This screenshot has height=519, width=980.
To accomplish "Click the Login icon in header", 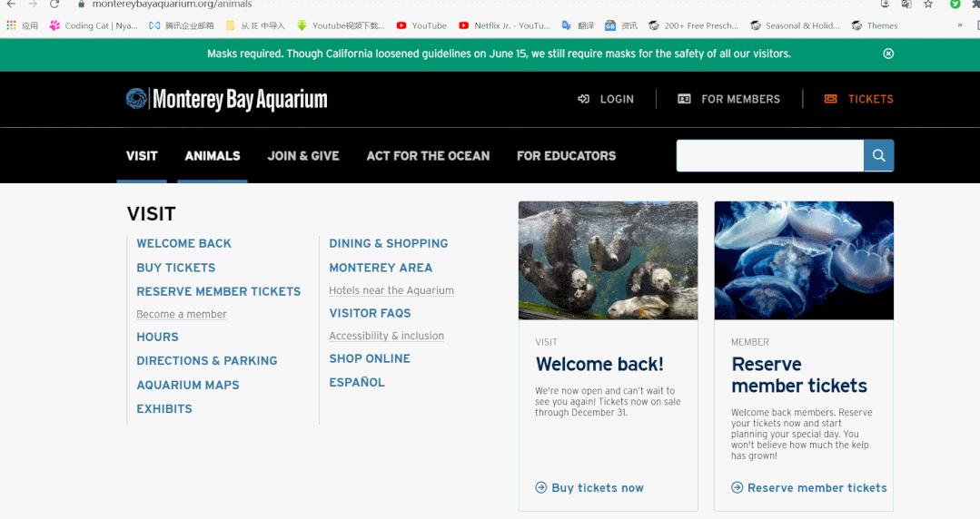I will 583,99.
